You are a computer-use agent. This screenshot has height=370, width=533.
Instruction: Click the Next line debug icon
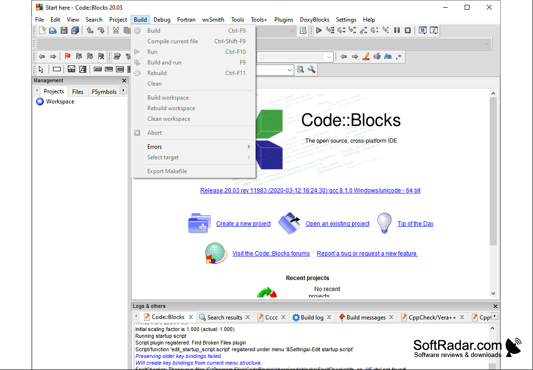[341, 30]
